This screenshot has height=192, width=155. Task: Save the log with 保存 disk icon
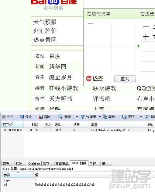124,117
